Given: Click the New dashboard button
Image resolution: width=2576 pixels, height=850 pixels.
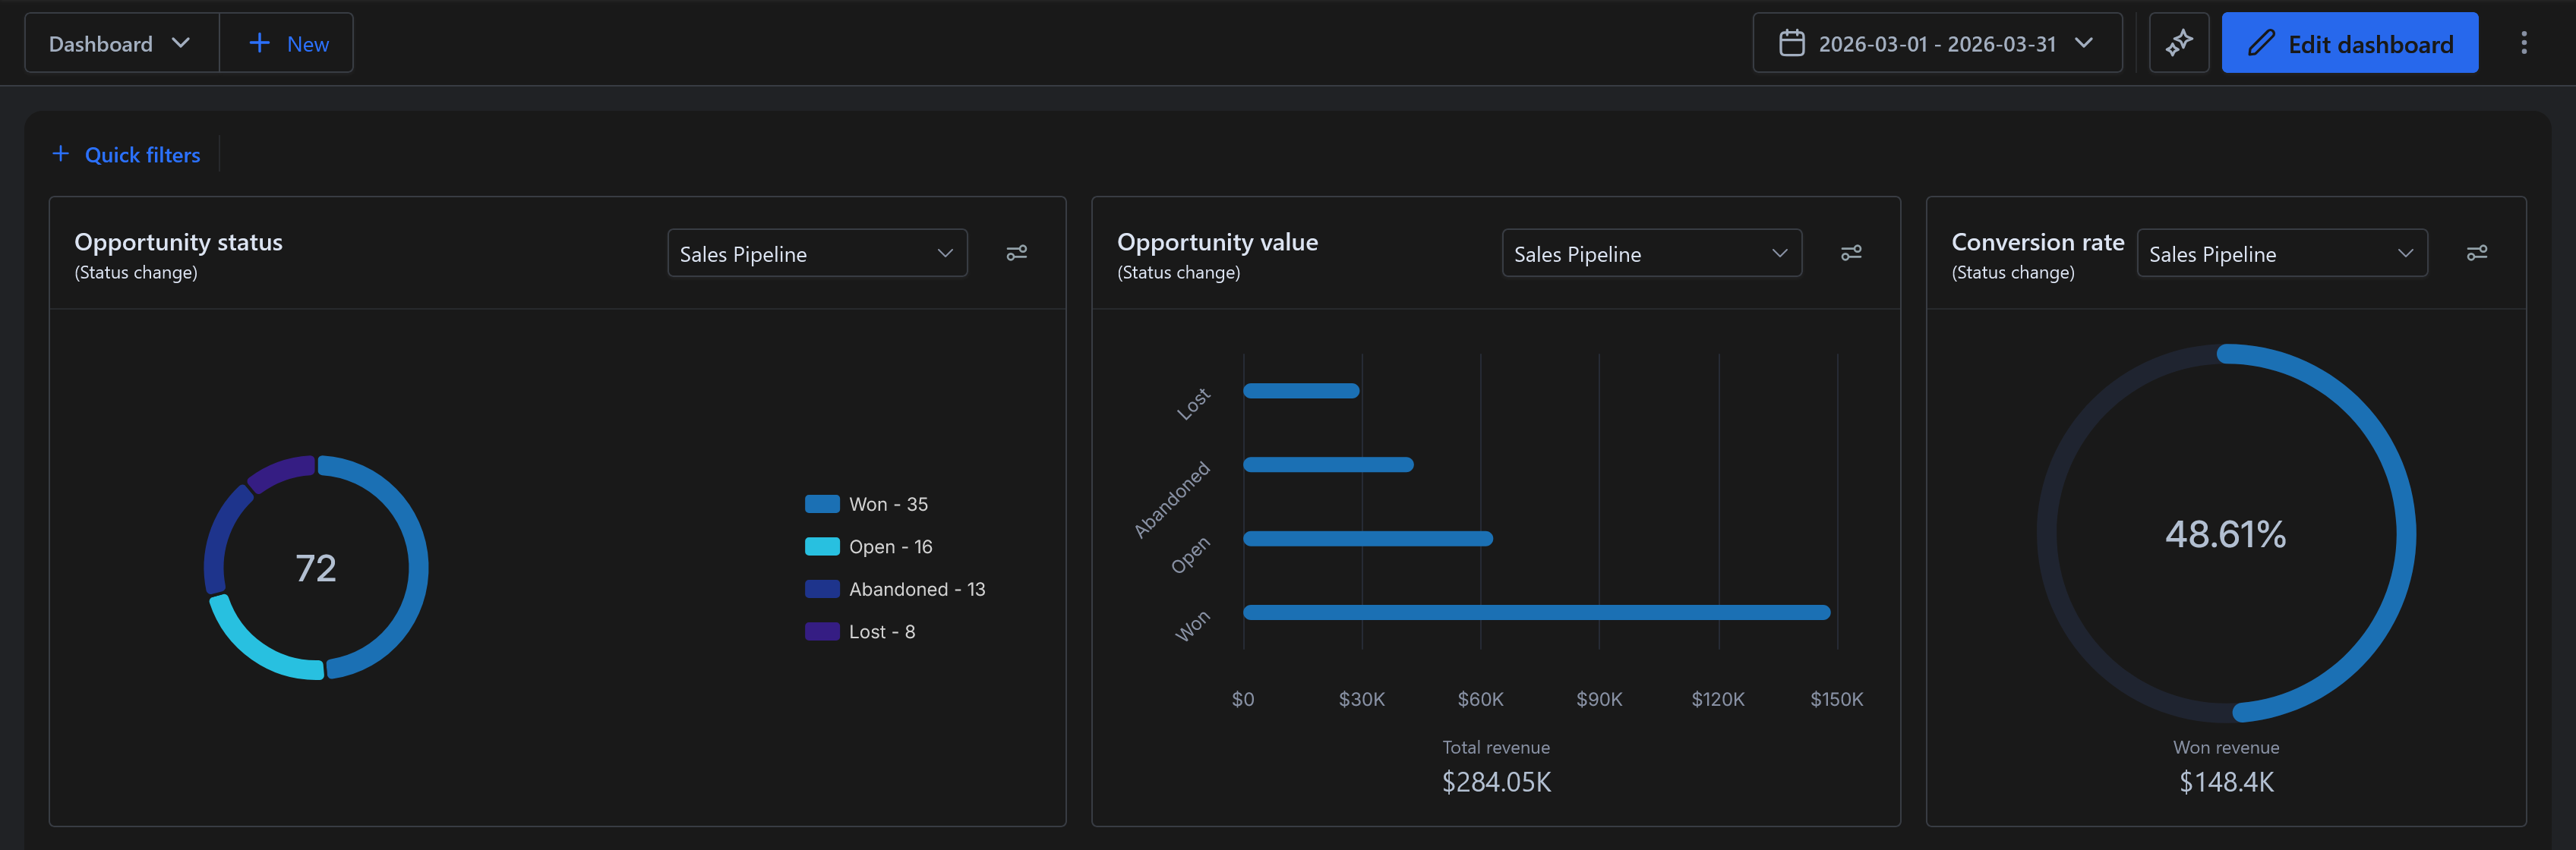Looking at the screenshot, I should [287, 43].
